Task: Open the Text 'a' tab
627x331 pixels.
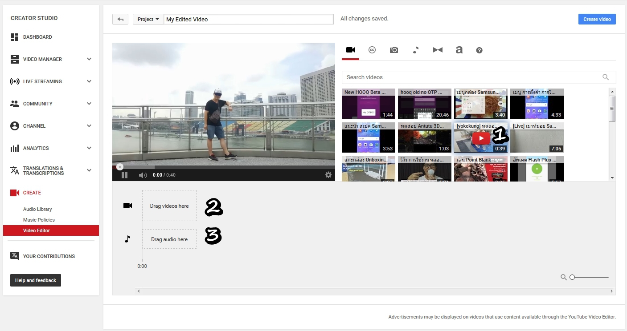Action: click(x=459, y=50)
